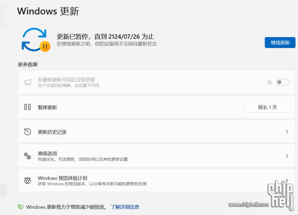Click the pause icon beside 暂停更新

coord(28,107)
